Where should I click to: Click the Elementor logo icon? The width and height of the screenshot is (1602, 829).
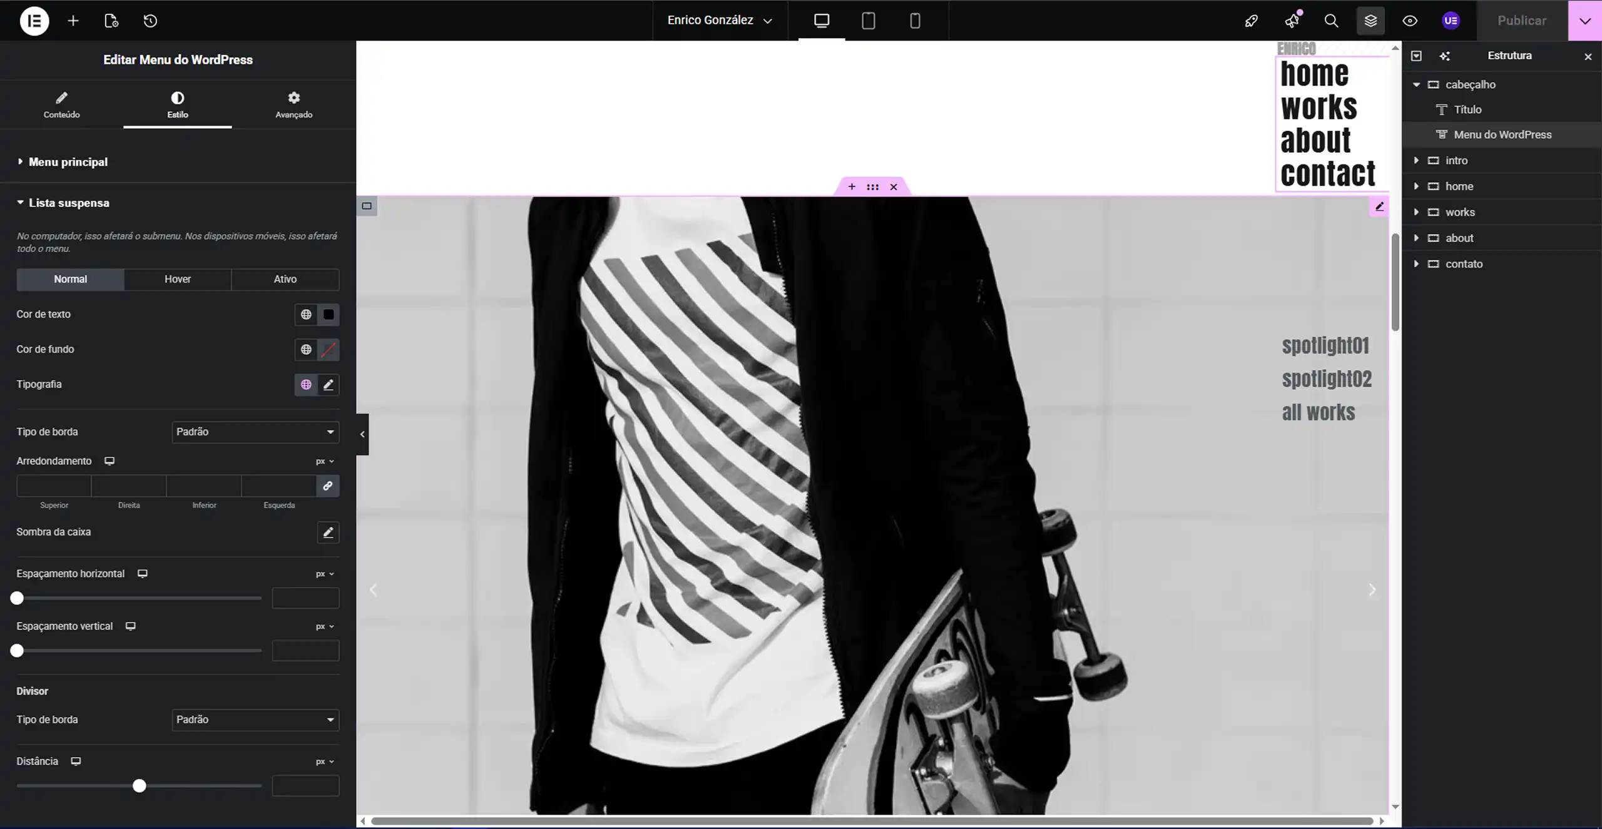34,21
